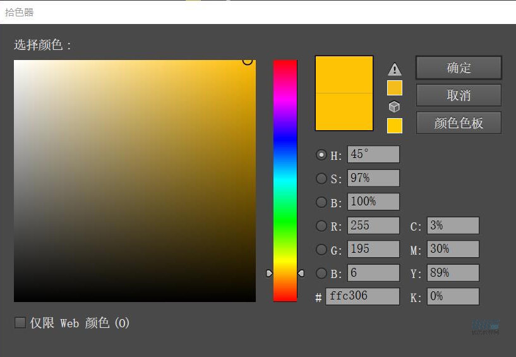Click the G field showing 195
The image size is (516, 357).
(373, 249)
